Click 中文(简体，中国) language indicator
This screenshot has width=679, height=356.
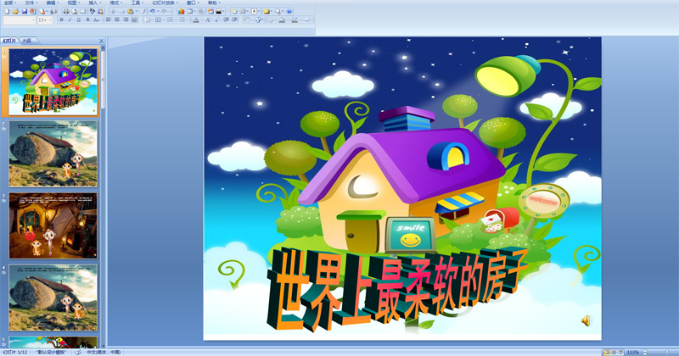pos(104,353)
